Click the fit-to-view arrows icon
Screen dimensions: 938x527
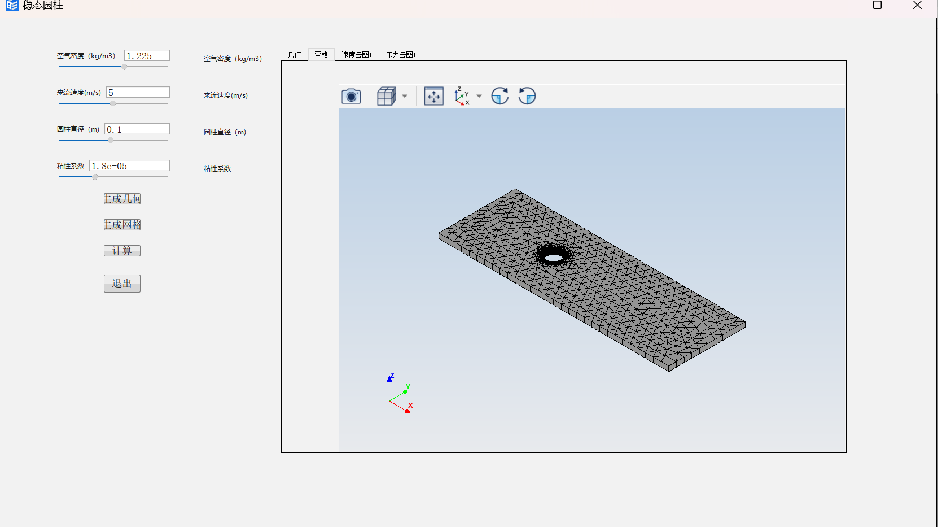tap(434, 96)
